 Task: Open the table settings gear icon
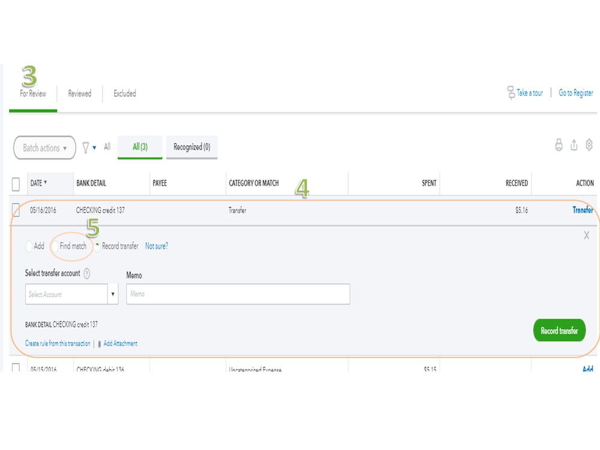589,145
